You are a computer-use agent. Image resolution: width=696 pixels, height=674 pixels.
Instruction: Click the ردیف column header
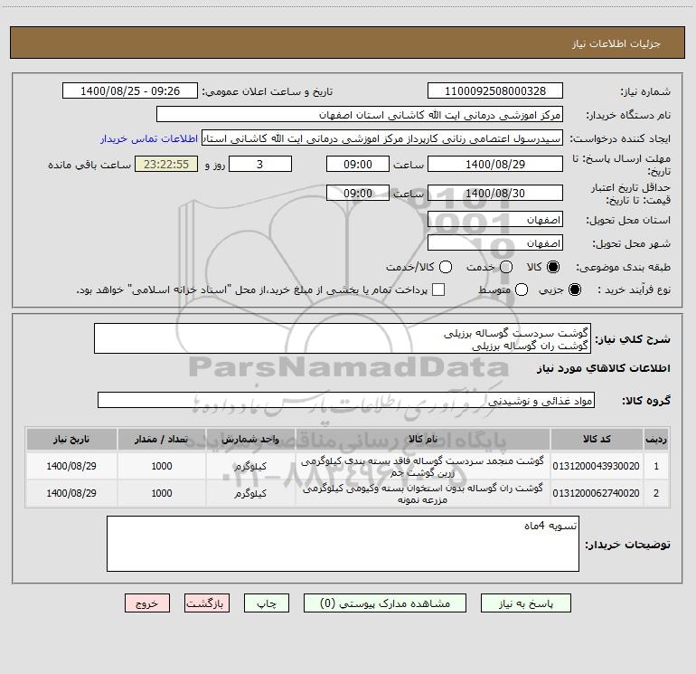coord(656,440)
